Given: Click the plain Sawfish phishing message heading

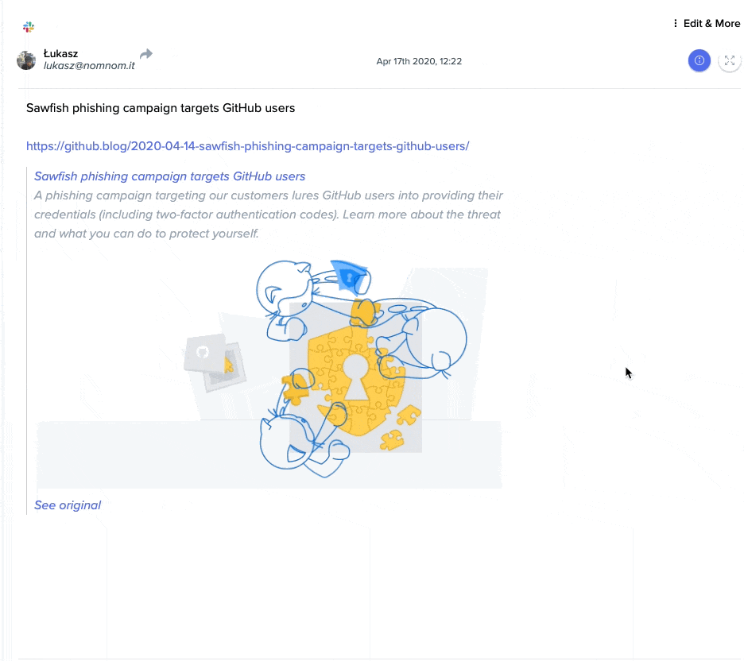Looking at the screenshot, I should (161, 108).
